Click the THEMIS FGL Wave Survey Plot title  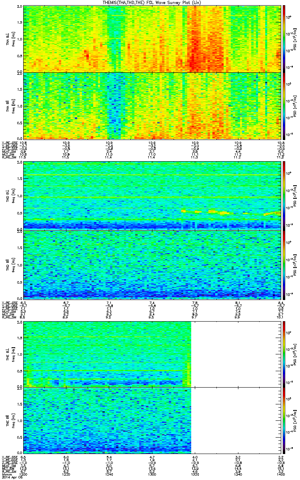click(x=151, y=2)
